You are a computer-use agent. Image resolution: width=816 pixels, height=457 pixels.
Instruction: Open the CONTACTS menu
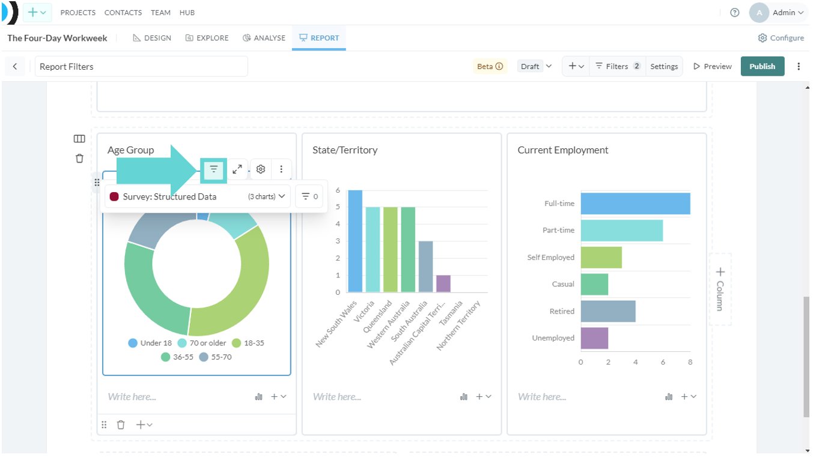[123, 13]
